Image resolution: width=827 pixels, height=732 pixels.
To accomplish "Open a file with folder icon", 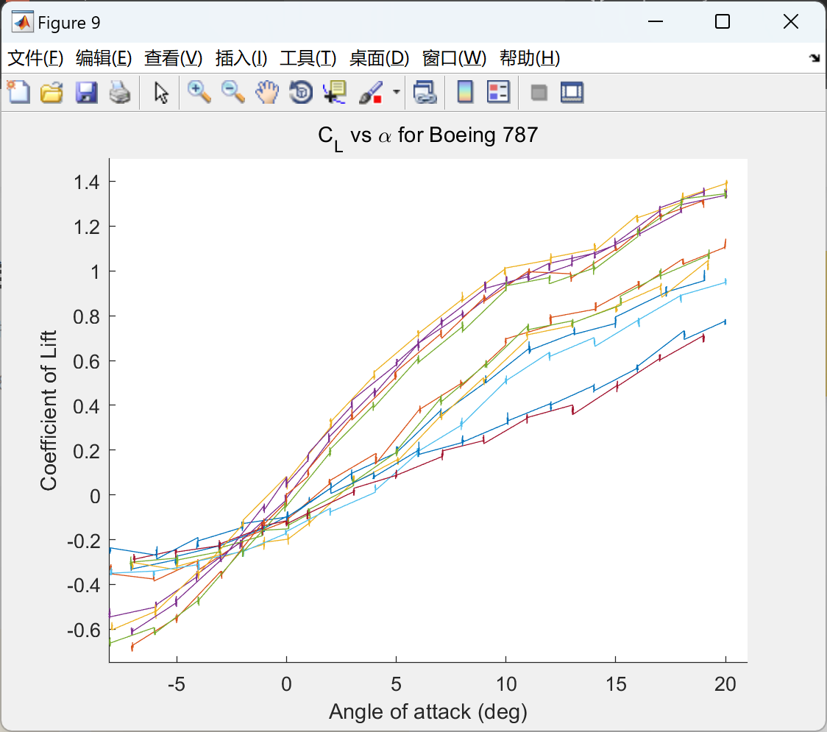I will click(x=52, y=92).
